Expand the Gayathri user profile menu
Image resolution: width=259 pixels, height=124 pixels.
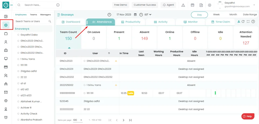point(254,5)
